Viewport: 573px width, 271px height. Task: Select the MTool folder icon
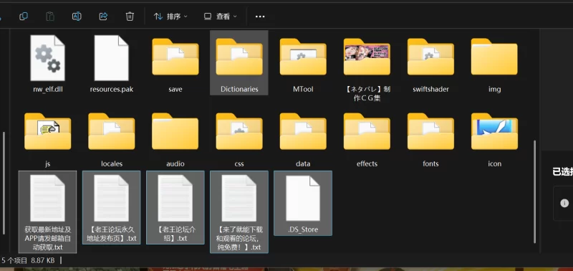303,57
